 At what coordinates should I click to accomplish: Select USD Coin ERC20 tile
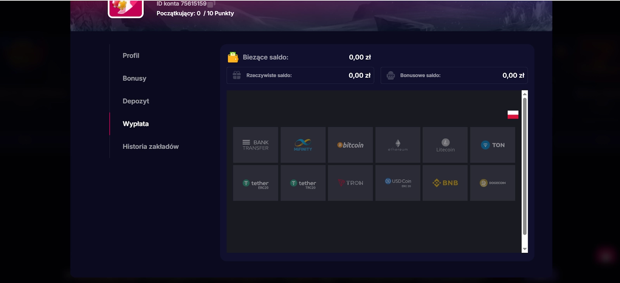tap(398, 183)
